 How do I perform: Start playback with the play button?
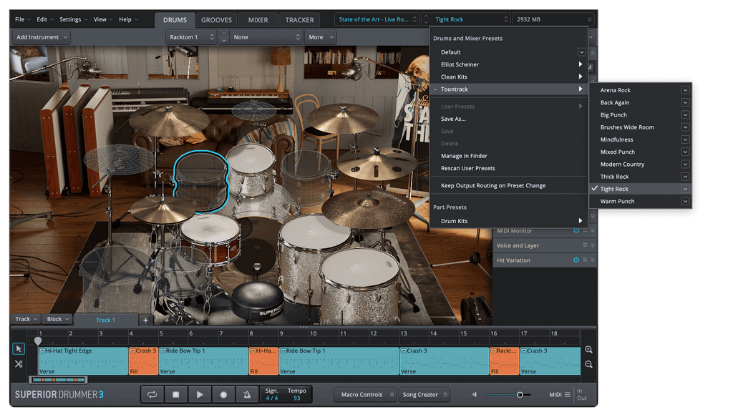click(200, 395)
